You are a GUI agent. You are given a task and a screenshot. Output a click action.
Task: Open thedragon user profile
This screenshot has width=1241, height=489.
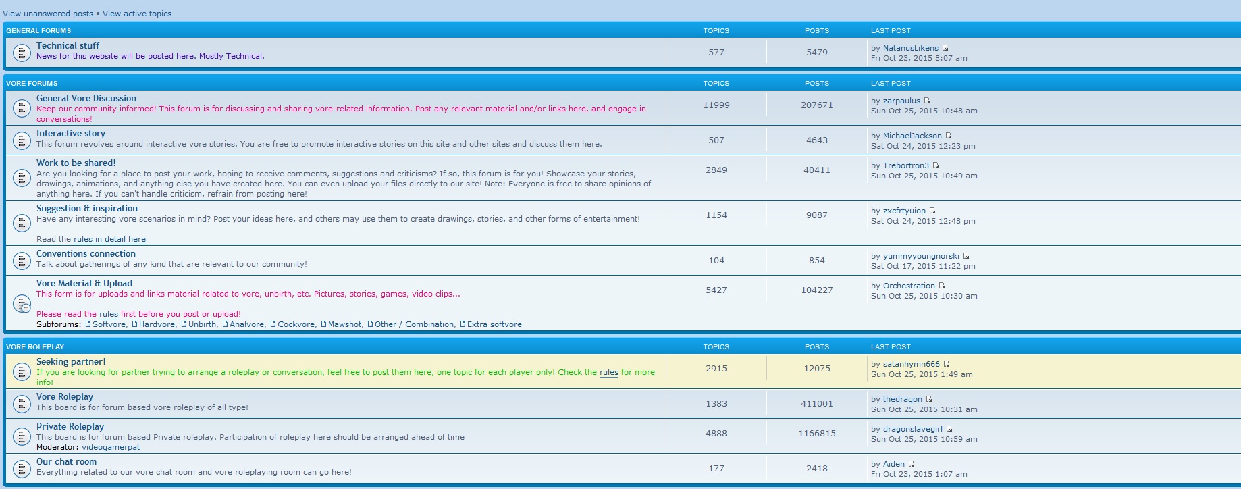pos(903,399)
